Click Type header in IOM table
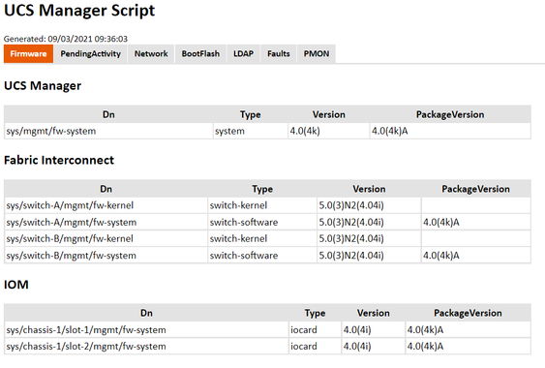Screen dimensions: 545x368 click(315, 313)
